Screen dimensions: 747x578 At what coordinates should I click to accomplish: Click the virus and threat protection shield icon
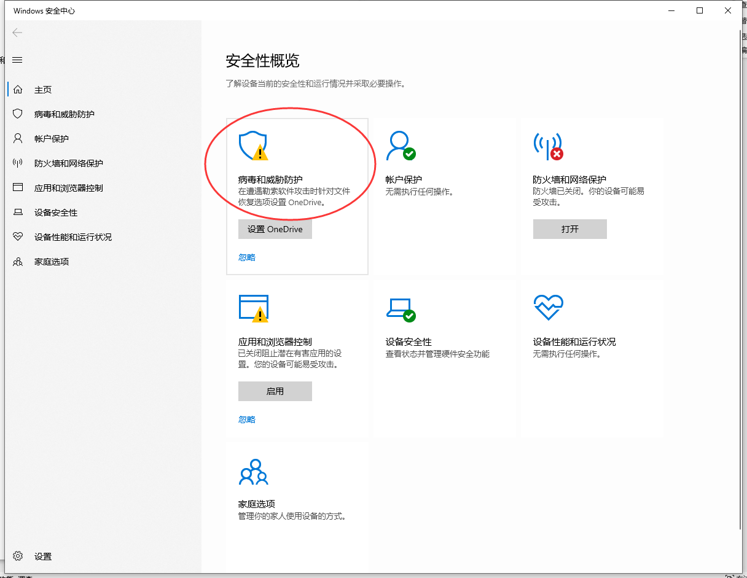click(252, 146)
